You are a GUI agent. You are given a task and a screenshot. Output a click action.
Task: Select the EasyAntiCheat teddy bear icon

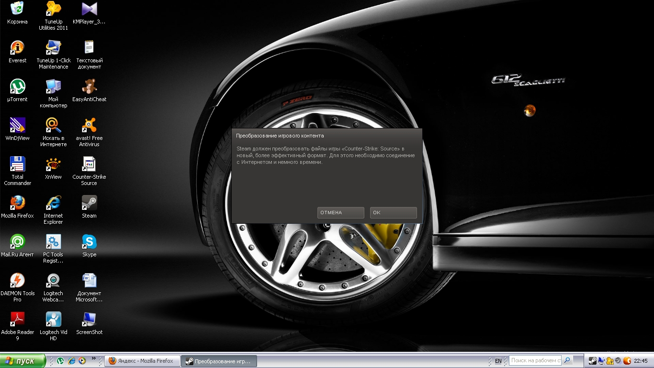click(89, 87)
